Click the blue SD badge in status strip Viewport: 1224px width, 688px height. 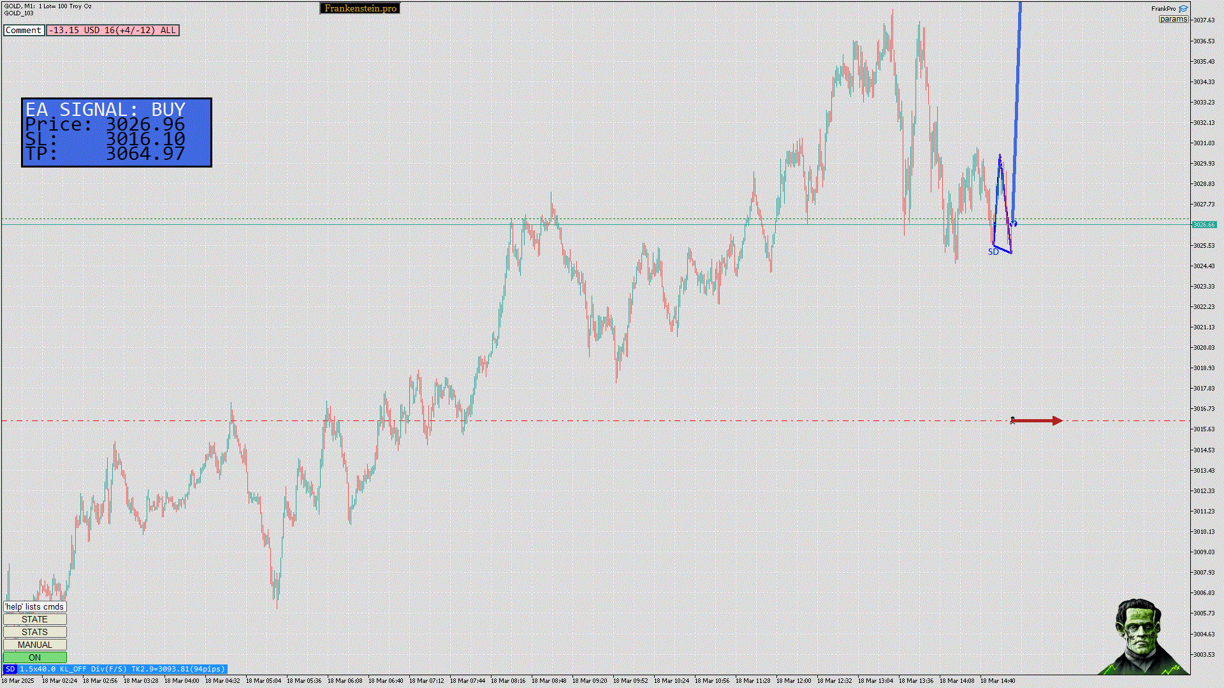point(10,669)
